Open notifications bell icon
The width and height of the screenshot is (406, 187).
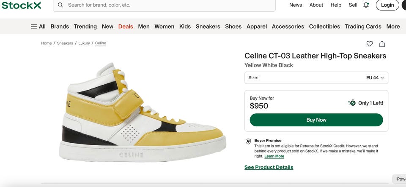[366, 5]
